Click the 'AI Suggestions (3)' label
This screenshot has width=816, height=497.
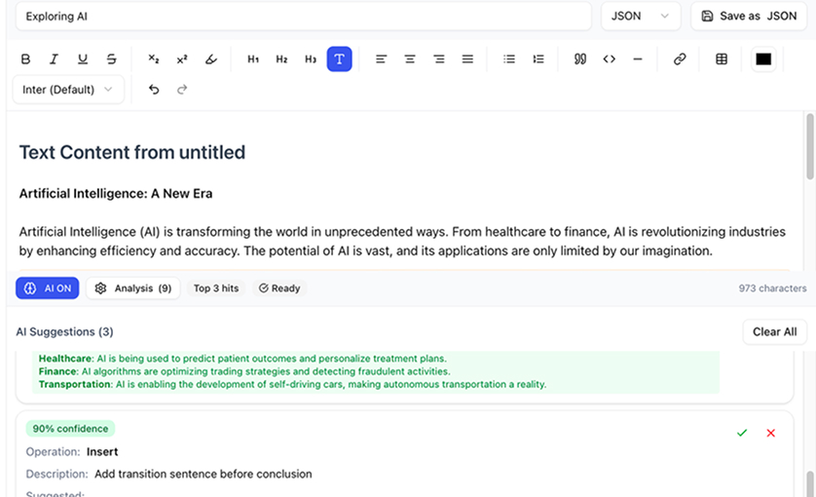64,332
